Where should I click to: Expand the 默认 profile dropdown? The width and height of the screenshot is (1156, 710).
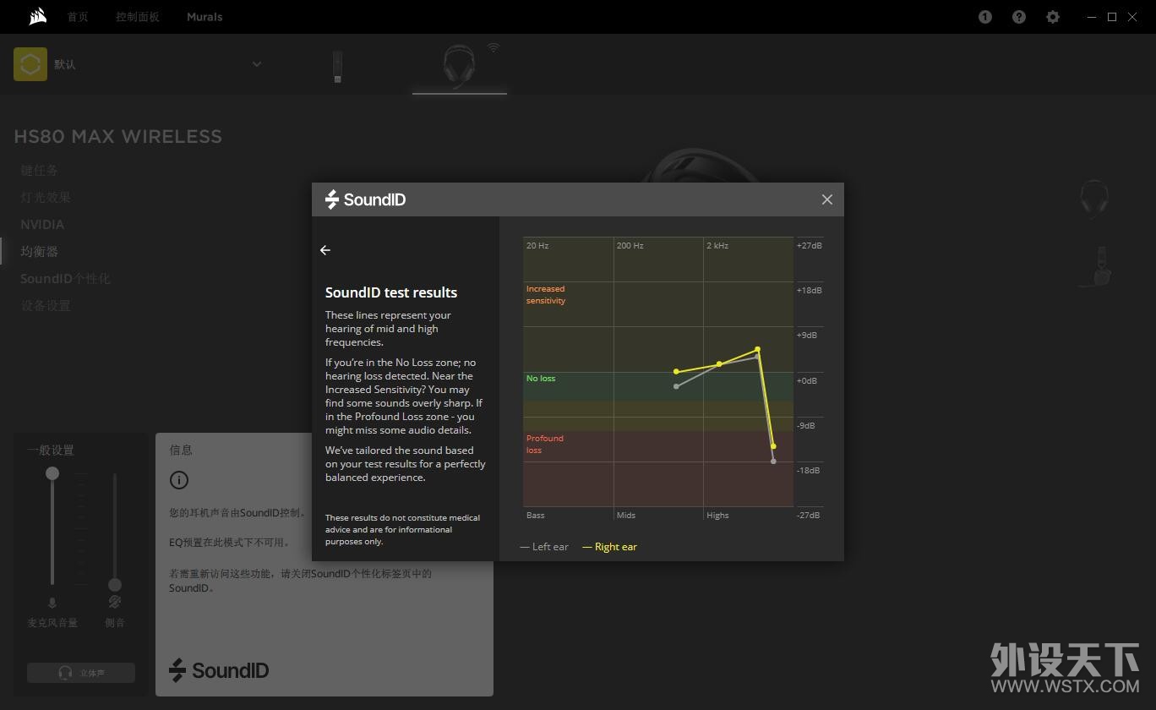(x=257, y=64)
